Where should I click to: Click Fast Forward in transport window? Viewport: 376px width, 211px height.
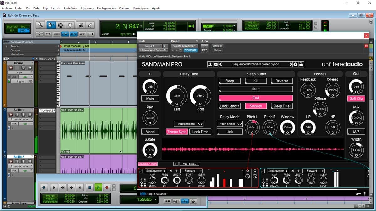point(71,188)
